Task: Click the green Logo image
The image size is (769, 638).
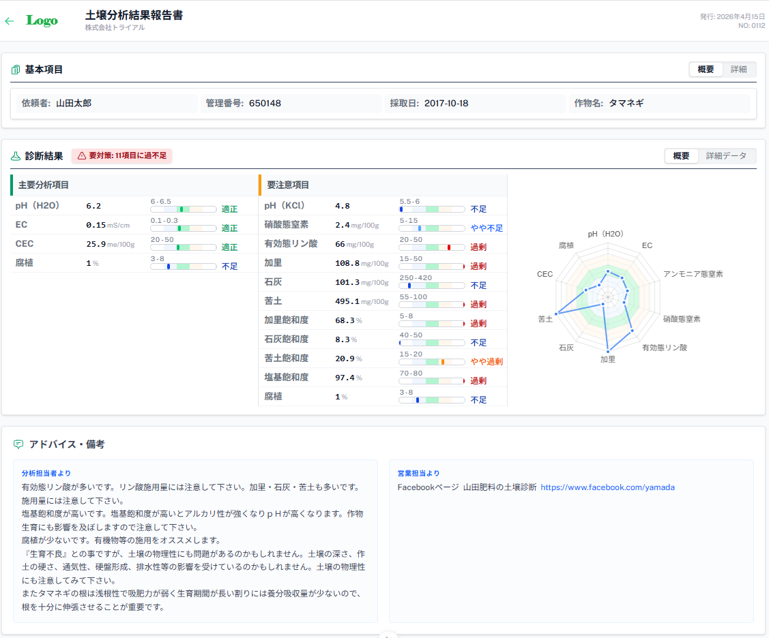Action: (42, 20)
